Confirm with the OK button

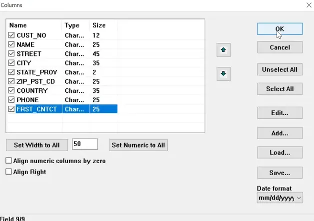(x=280, y=29)
